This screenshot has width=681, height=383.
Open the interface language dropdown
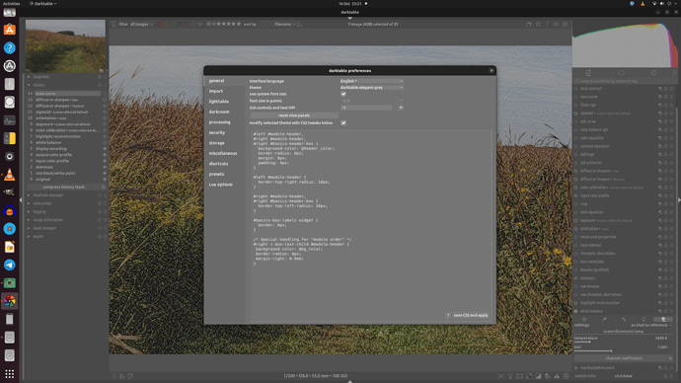point(371,81)
